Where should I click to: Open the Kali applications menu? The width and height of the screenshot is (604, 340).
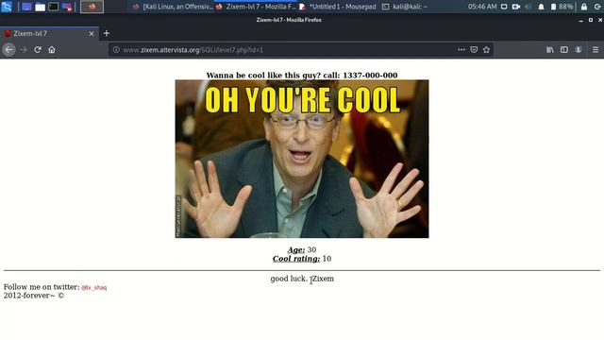click(7, 7)
